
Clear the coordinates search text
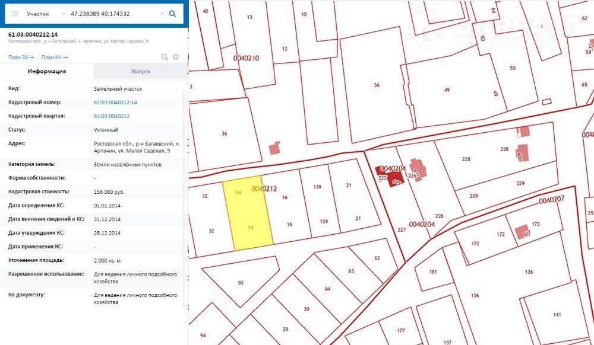[x=162, y=13]
